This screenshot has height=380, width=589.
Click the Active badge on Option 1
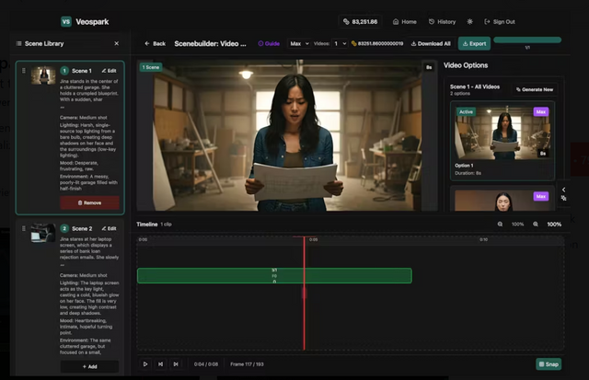(x=466, y=112)
